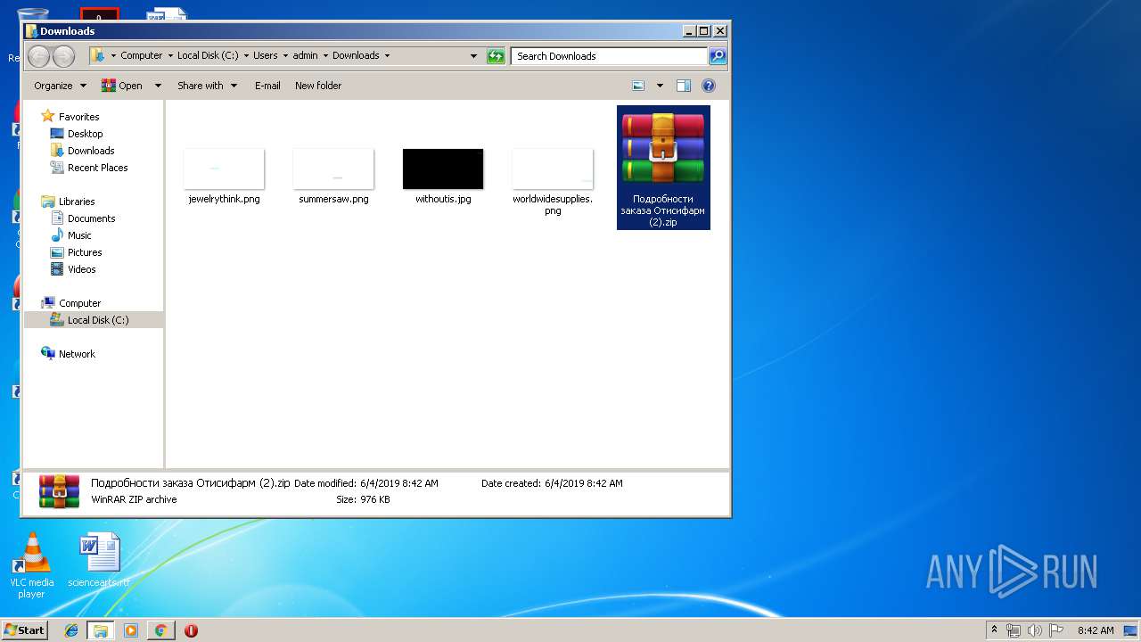
Task: Click the Open toolbar button
Action: click(x=122, y=86)
